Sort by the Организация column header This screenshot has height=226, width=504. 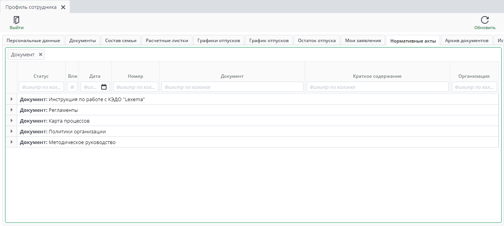pos(474,76)
